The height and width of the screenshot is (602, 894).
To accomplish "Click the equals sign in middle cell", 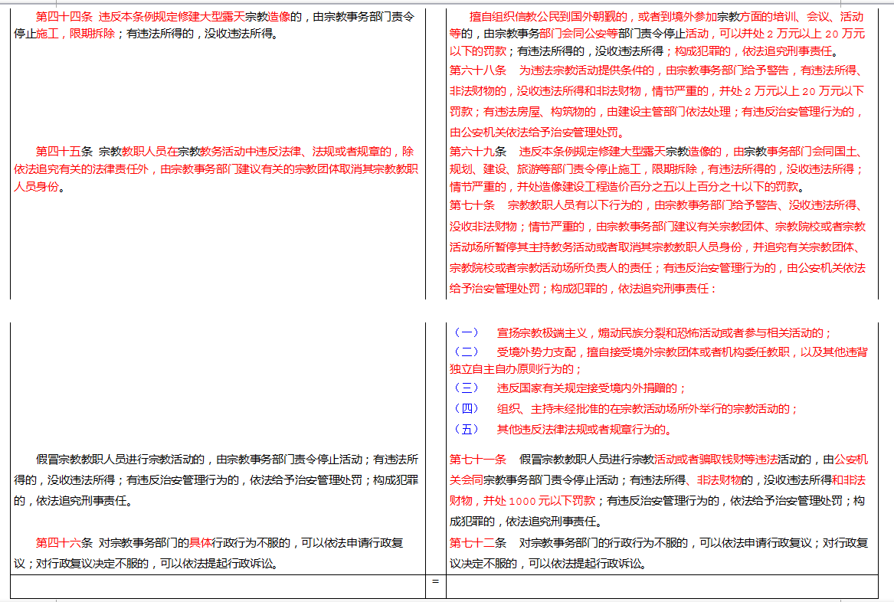I will [435, 581].
